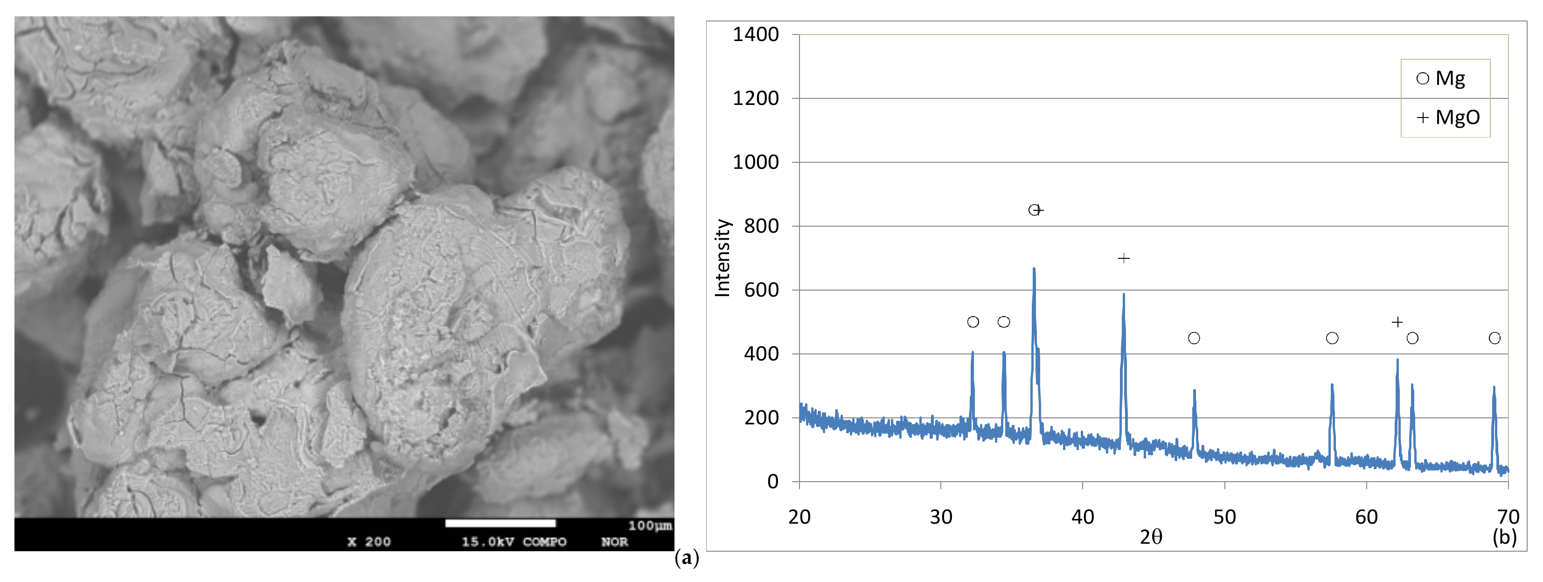Click the white 100µm scale bar
Image resolution: width=1543 pixels, height=582 pixels.
[x=500, y=523]
